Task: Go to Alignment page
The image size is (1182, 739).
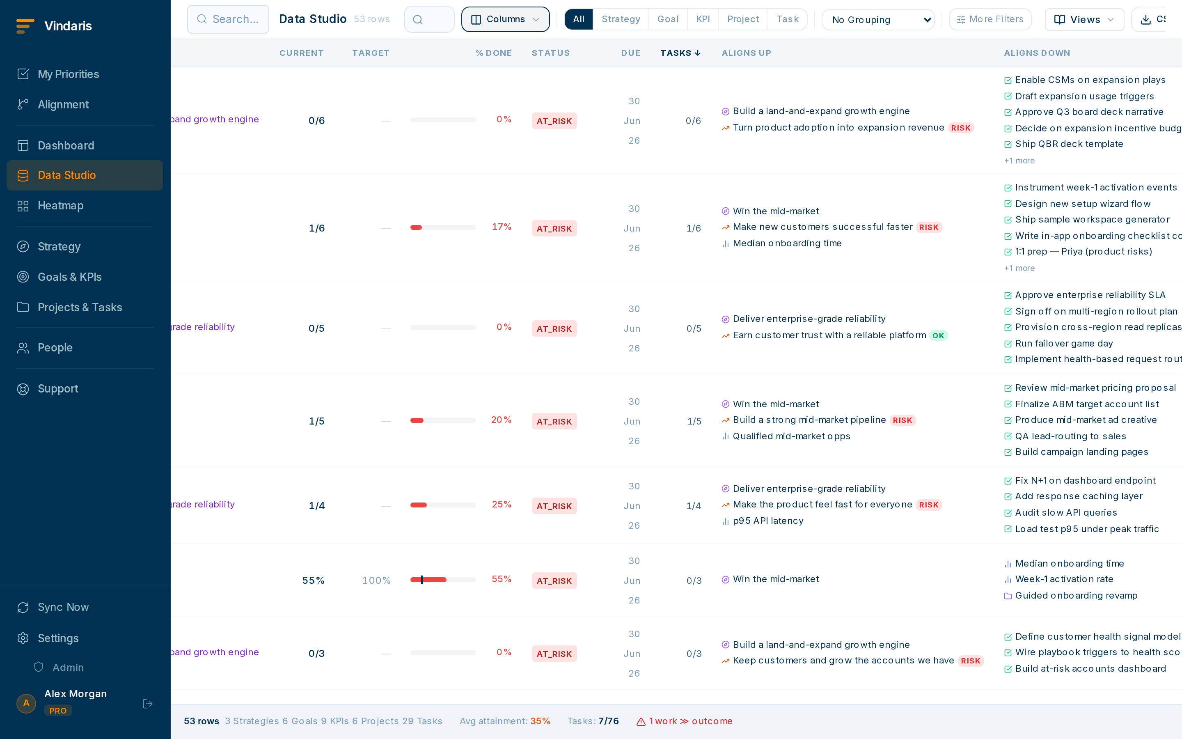Action: click(85, 105)
